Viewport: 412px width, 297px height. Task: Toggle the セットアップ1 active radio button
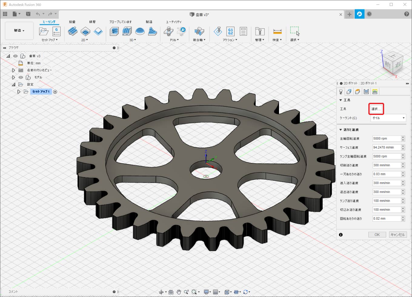tap(55, 92)
